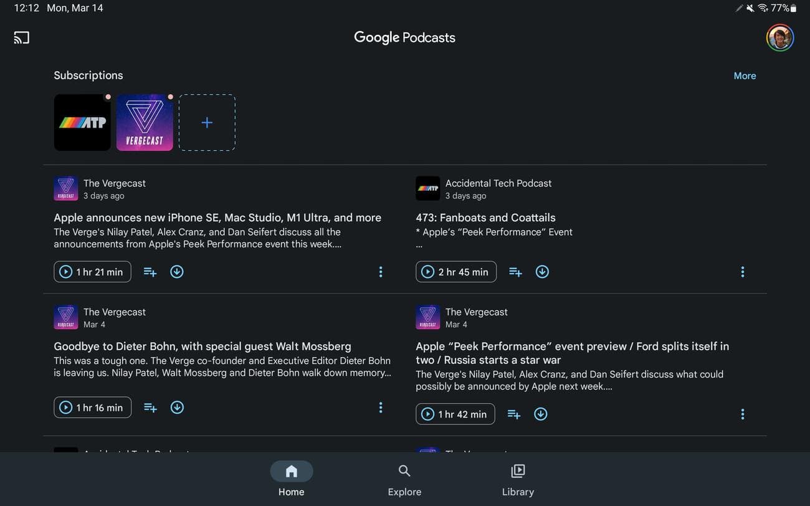Open overflow menu for the iPhone SE episode
Screen dimensions: 810x506
[381, 271]
